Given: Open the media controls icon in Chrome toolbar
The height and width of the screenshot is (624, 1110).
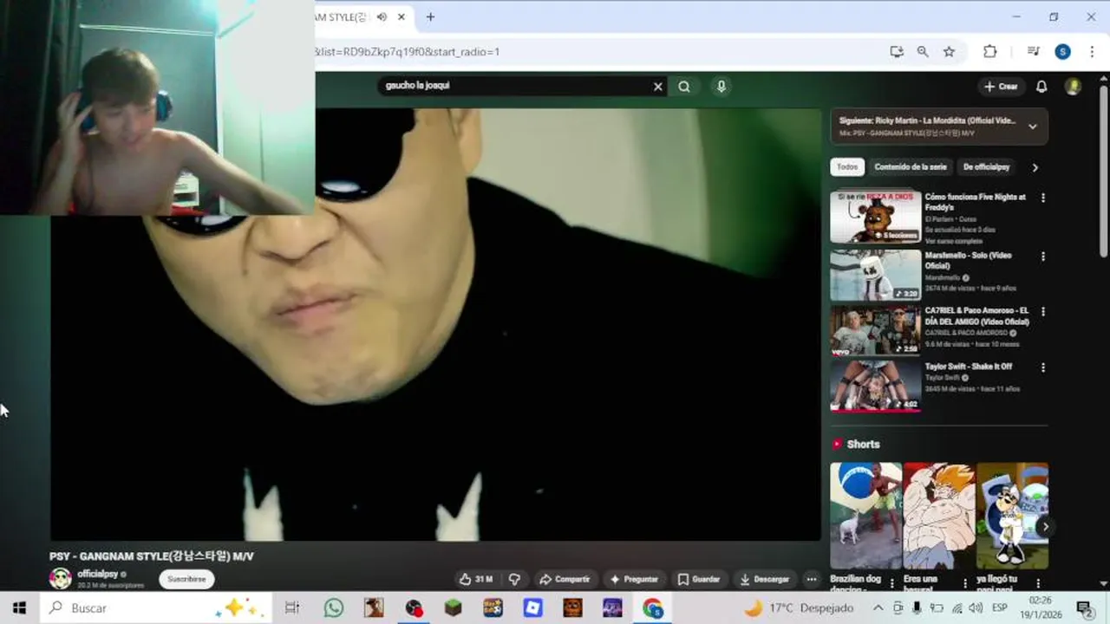Looking at the screenshot, I should coord(1033,52).
